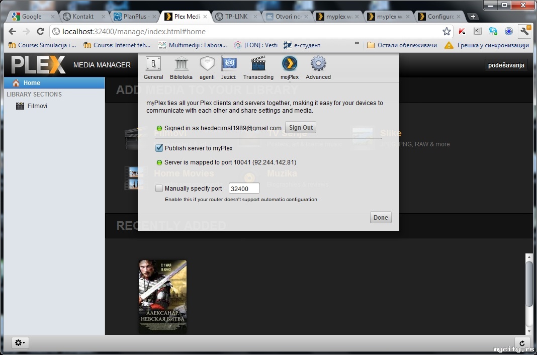Open a new browser tab
Screen dimensions: 537x355
(473, 17)
